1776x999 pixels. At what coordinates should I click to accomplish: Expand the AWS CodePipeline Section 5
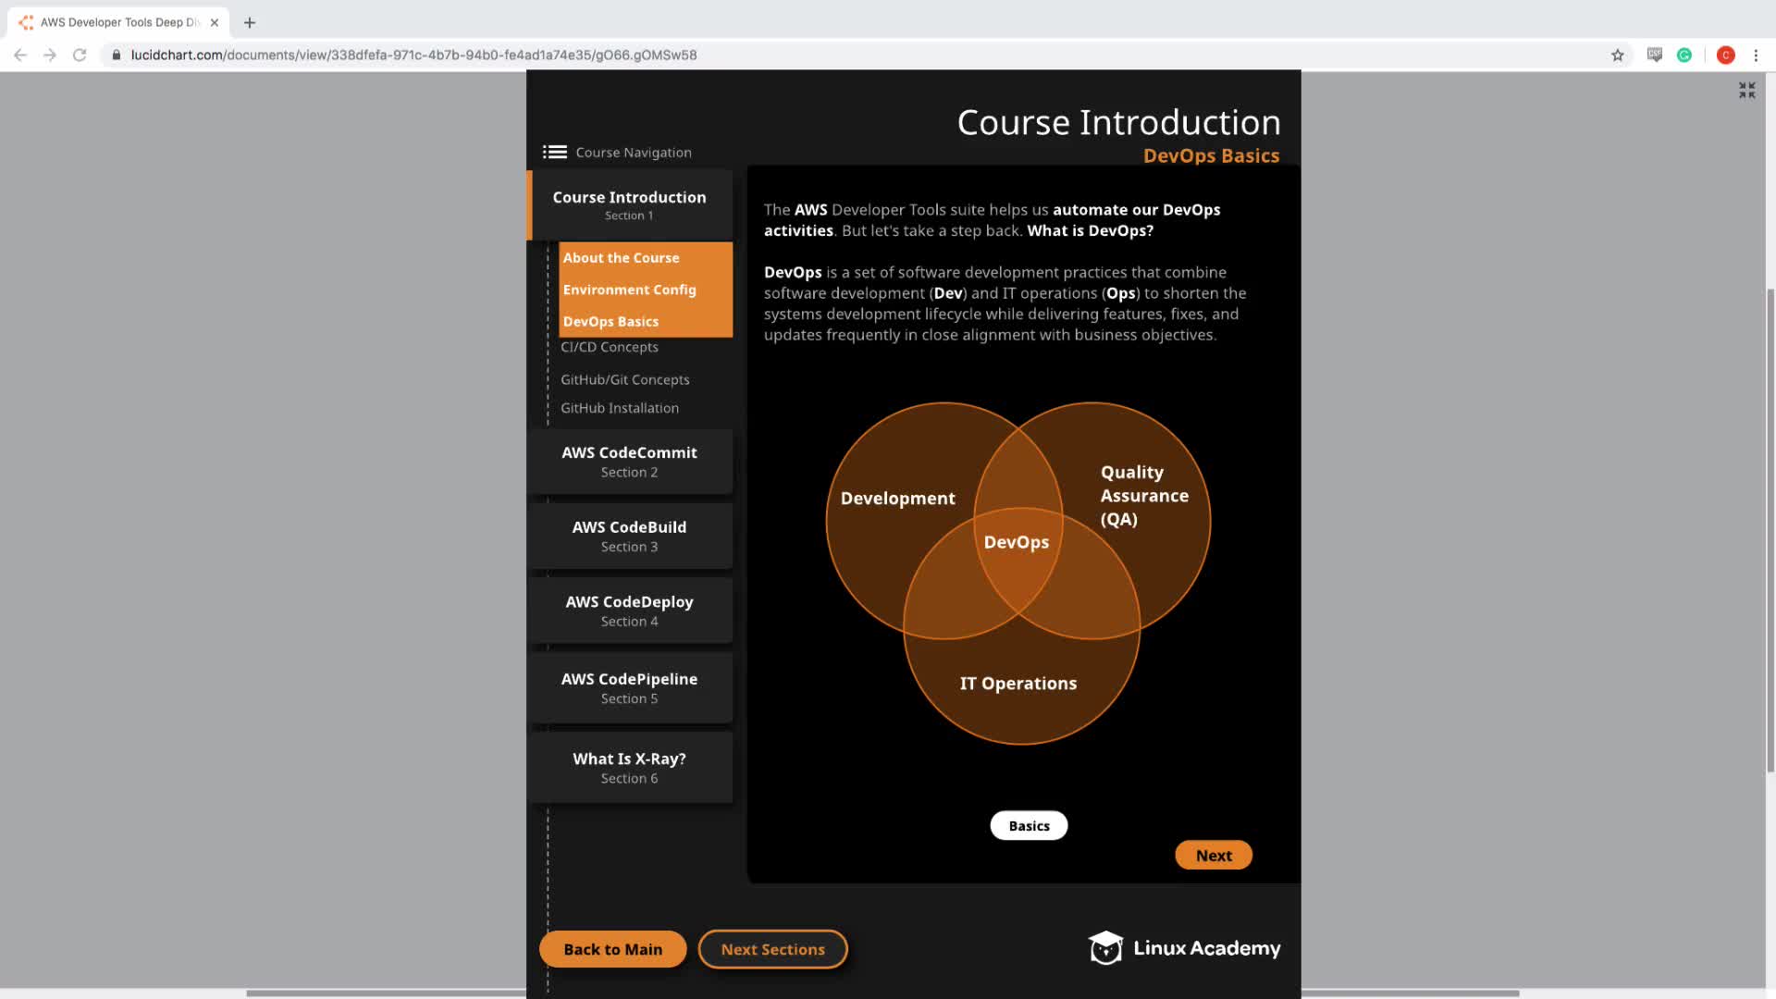click(x=629, y=688)
